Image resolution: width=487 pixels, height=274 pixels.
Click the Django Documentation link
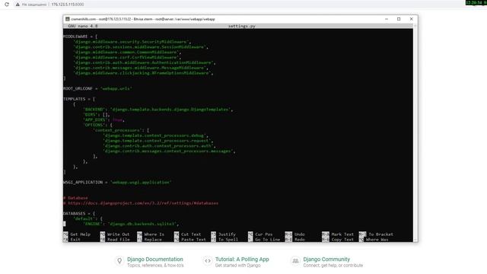coord(155,259)
